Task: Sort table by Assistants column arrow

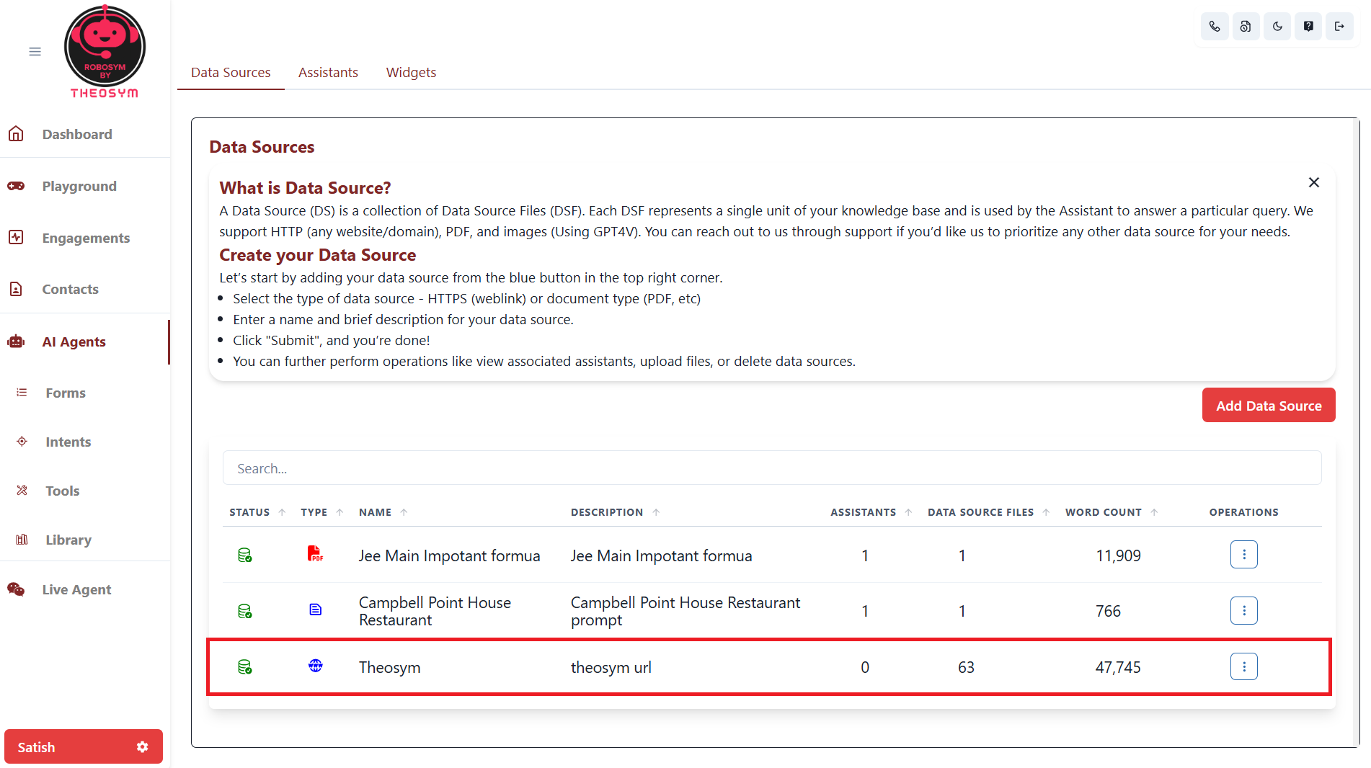Action: (x=909, y=512)
